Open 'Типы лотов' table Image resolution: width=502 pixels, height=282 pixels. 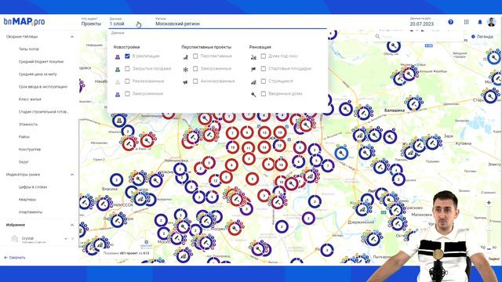click(x=29, y=49)
